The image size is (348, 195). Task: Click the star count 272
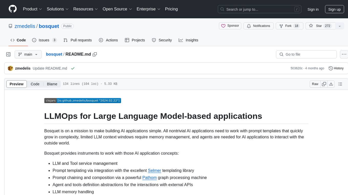328,26
